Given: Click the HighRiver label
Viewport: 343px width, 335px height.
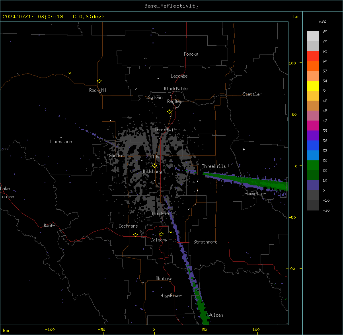Looking at the screenshot, I should pos(171,296).
